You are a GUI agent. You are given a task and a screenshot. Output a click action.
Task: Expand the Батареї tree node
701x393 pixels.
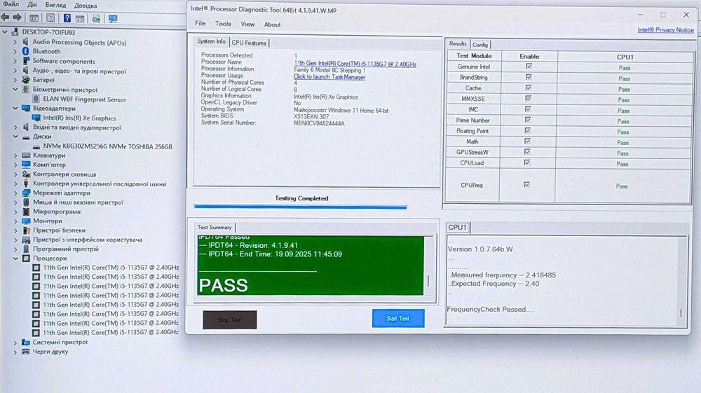point(15,80)
